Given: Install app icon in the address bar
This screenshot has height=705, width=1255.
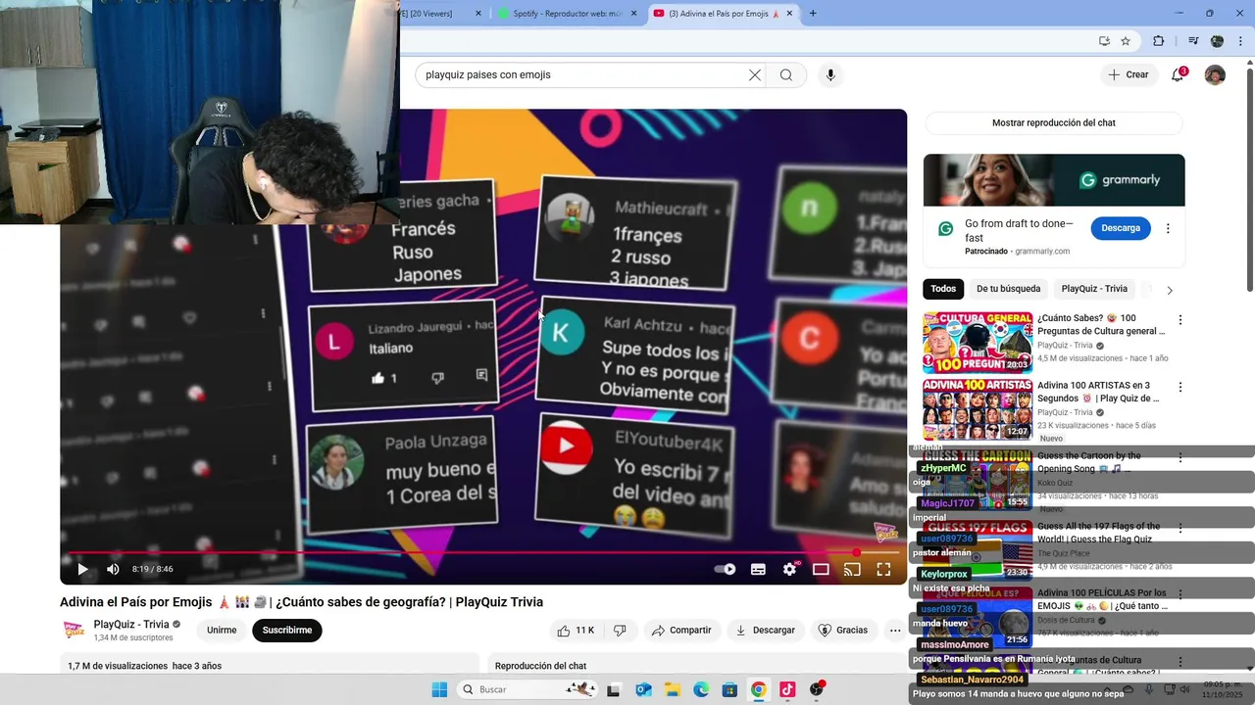Looking at the screenshot, I should [x=1104, y=41].
